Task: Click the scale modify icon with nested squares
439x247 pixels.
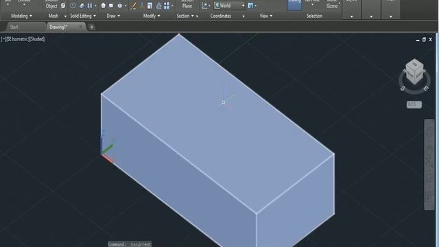Action: click(x=150, y=5)
